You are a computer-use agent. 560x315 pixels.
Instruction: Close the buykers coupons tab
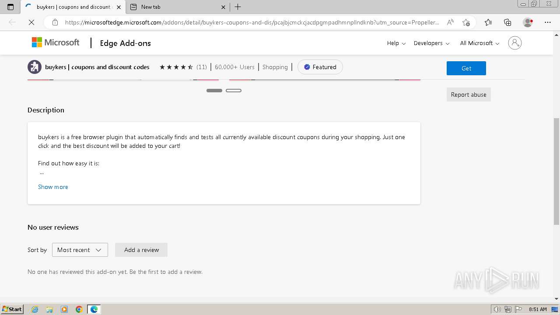pos(119,7)
